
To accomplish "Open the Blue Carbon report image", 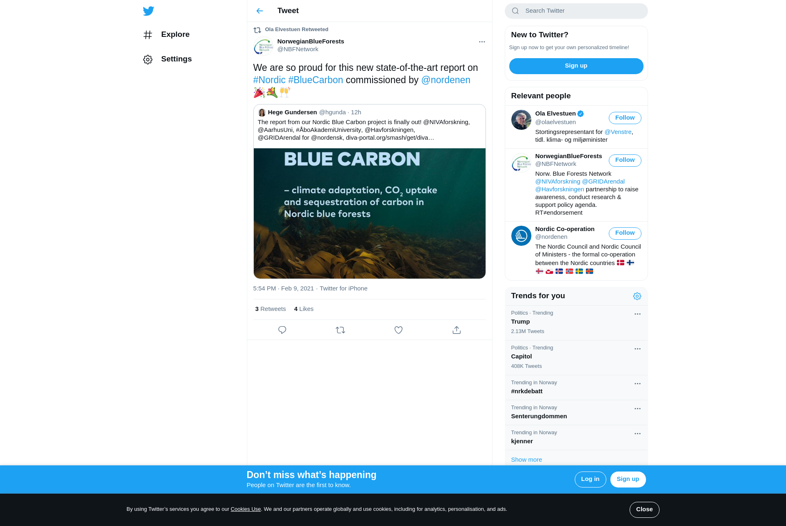I will [x=369, y=213].
